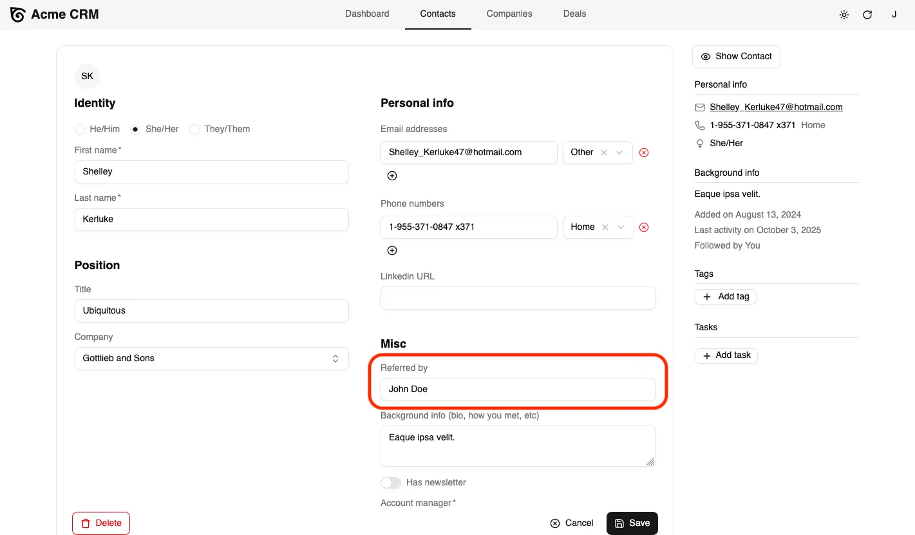The image size is (915, 535).
Task: Click the refresh icon in header
Action: pos(867,15)
